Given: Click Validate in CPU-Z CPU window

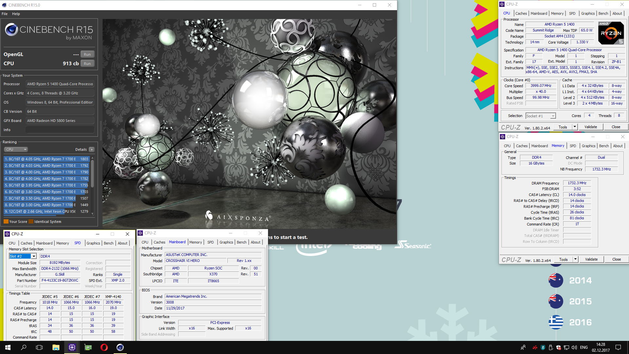Looking at the screenshot, I should (591, 127).
